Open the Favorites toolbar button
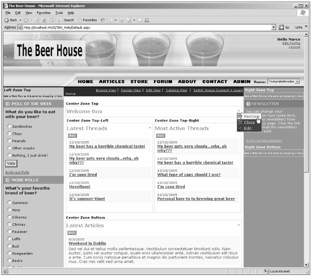The width and height of the screenshot is (312, 276). click(87, 20)
